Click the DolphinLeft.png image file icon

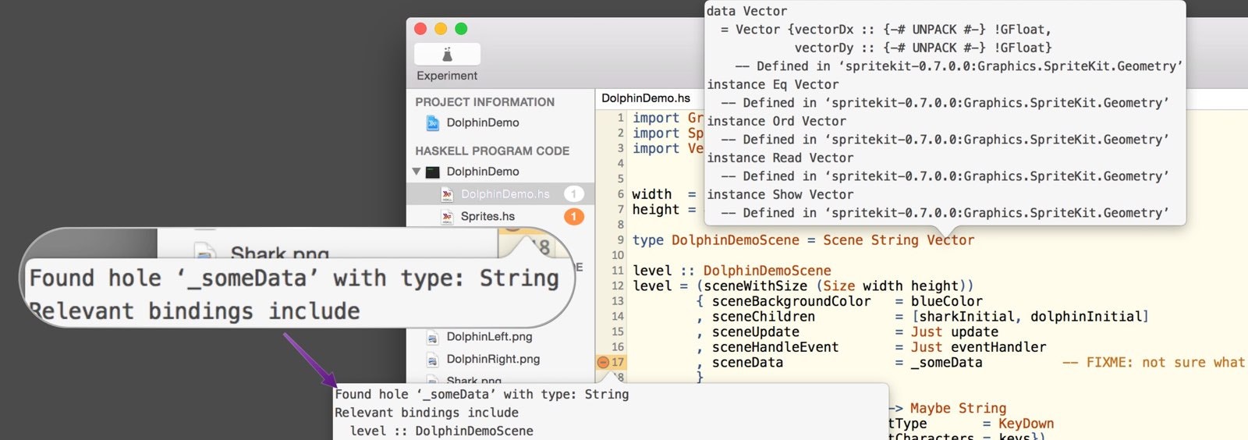click(x=432, y=337)
